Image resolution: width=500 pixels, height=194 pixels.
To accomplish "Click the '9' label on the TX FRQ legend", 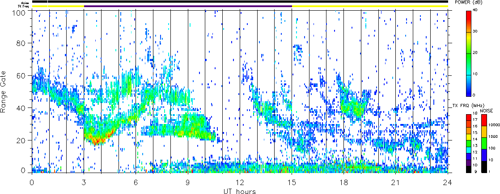I will 475,172.
